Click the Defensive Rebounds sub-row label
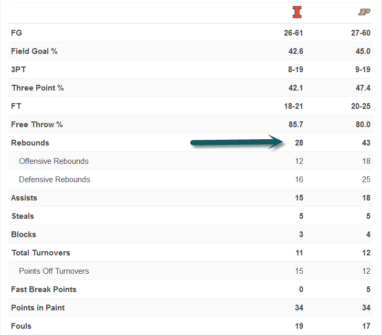382x335 pixels. pos(55,180)
